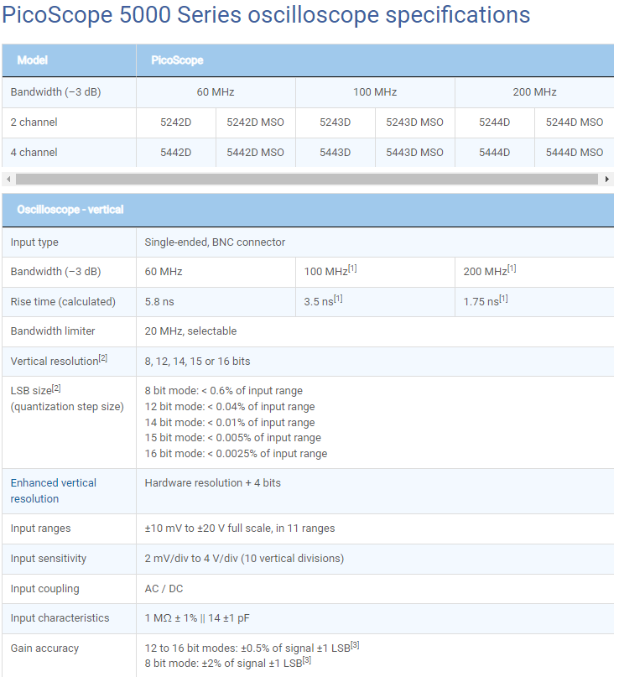Image resolution: width=619 pixels, height=677 pixels.
Task: Select the 5444D model cell
Action: pos(495,153)
